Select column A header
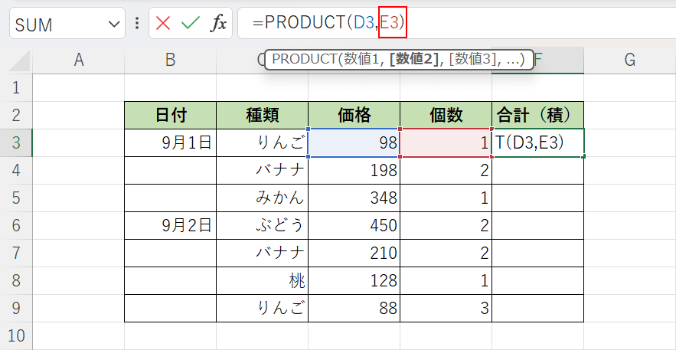Image resolution: width=676 pixels, height=350 pixels. point(78,61)
